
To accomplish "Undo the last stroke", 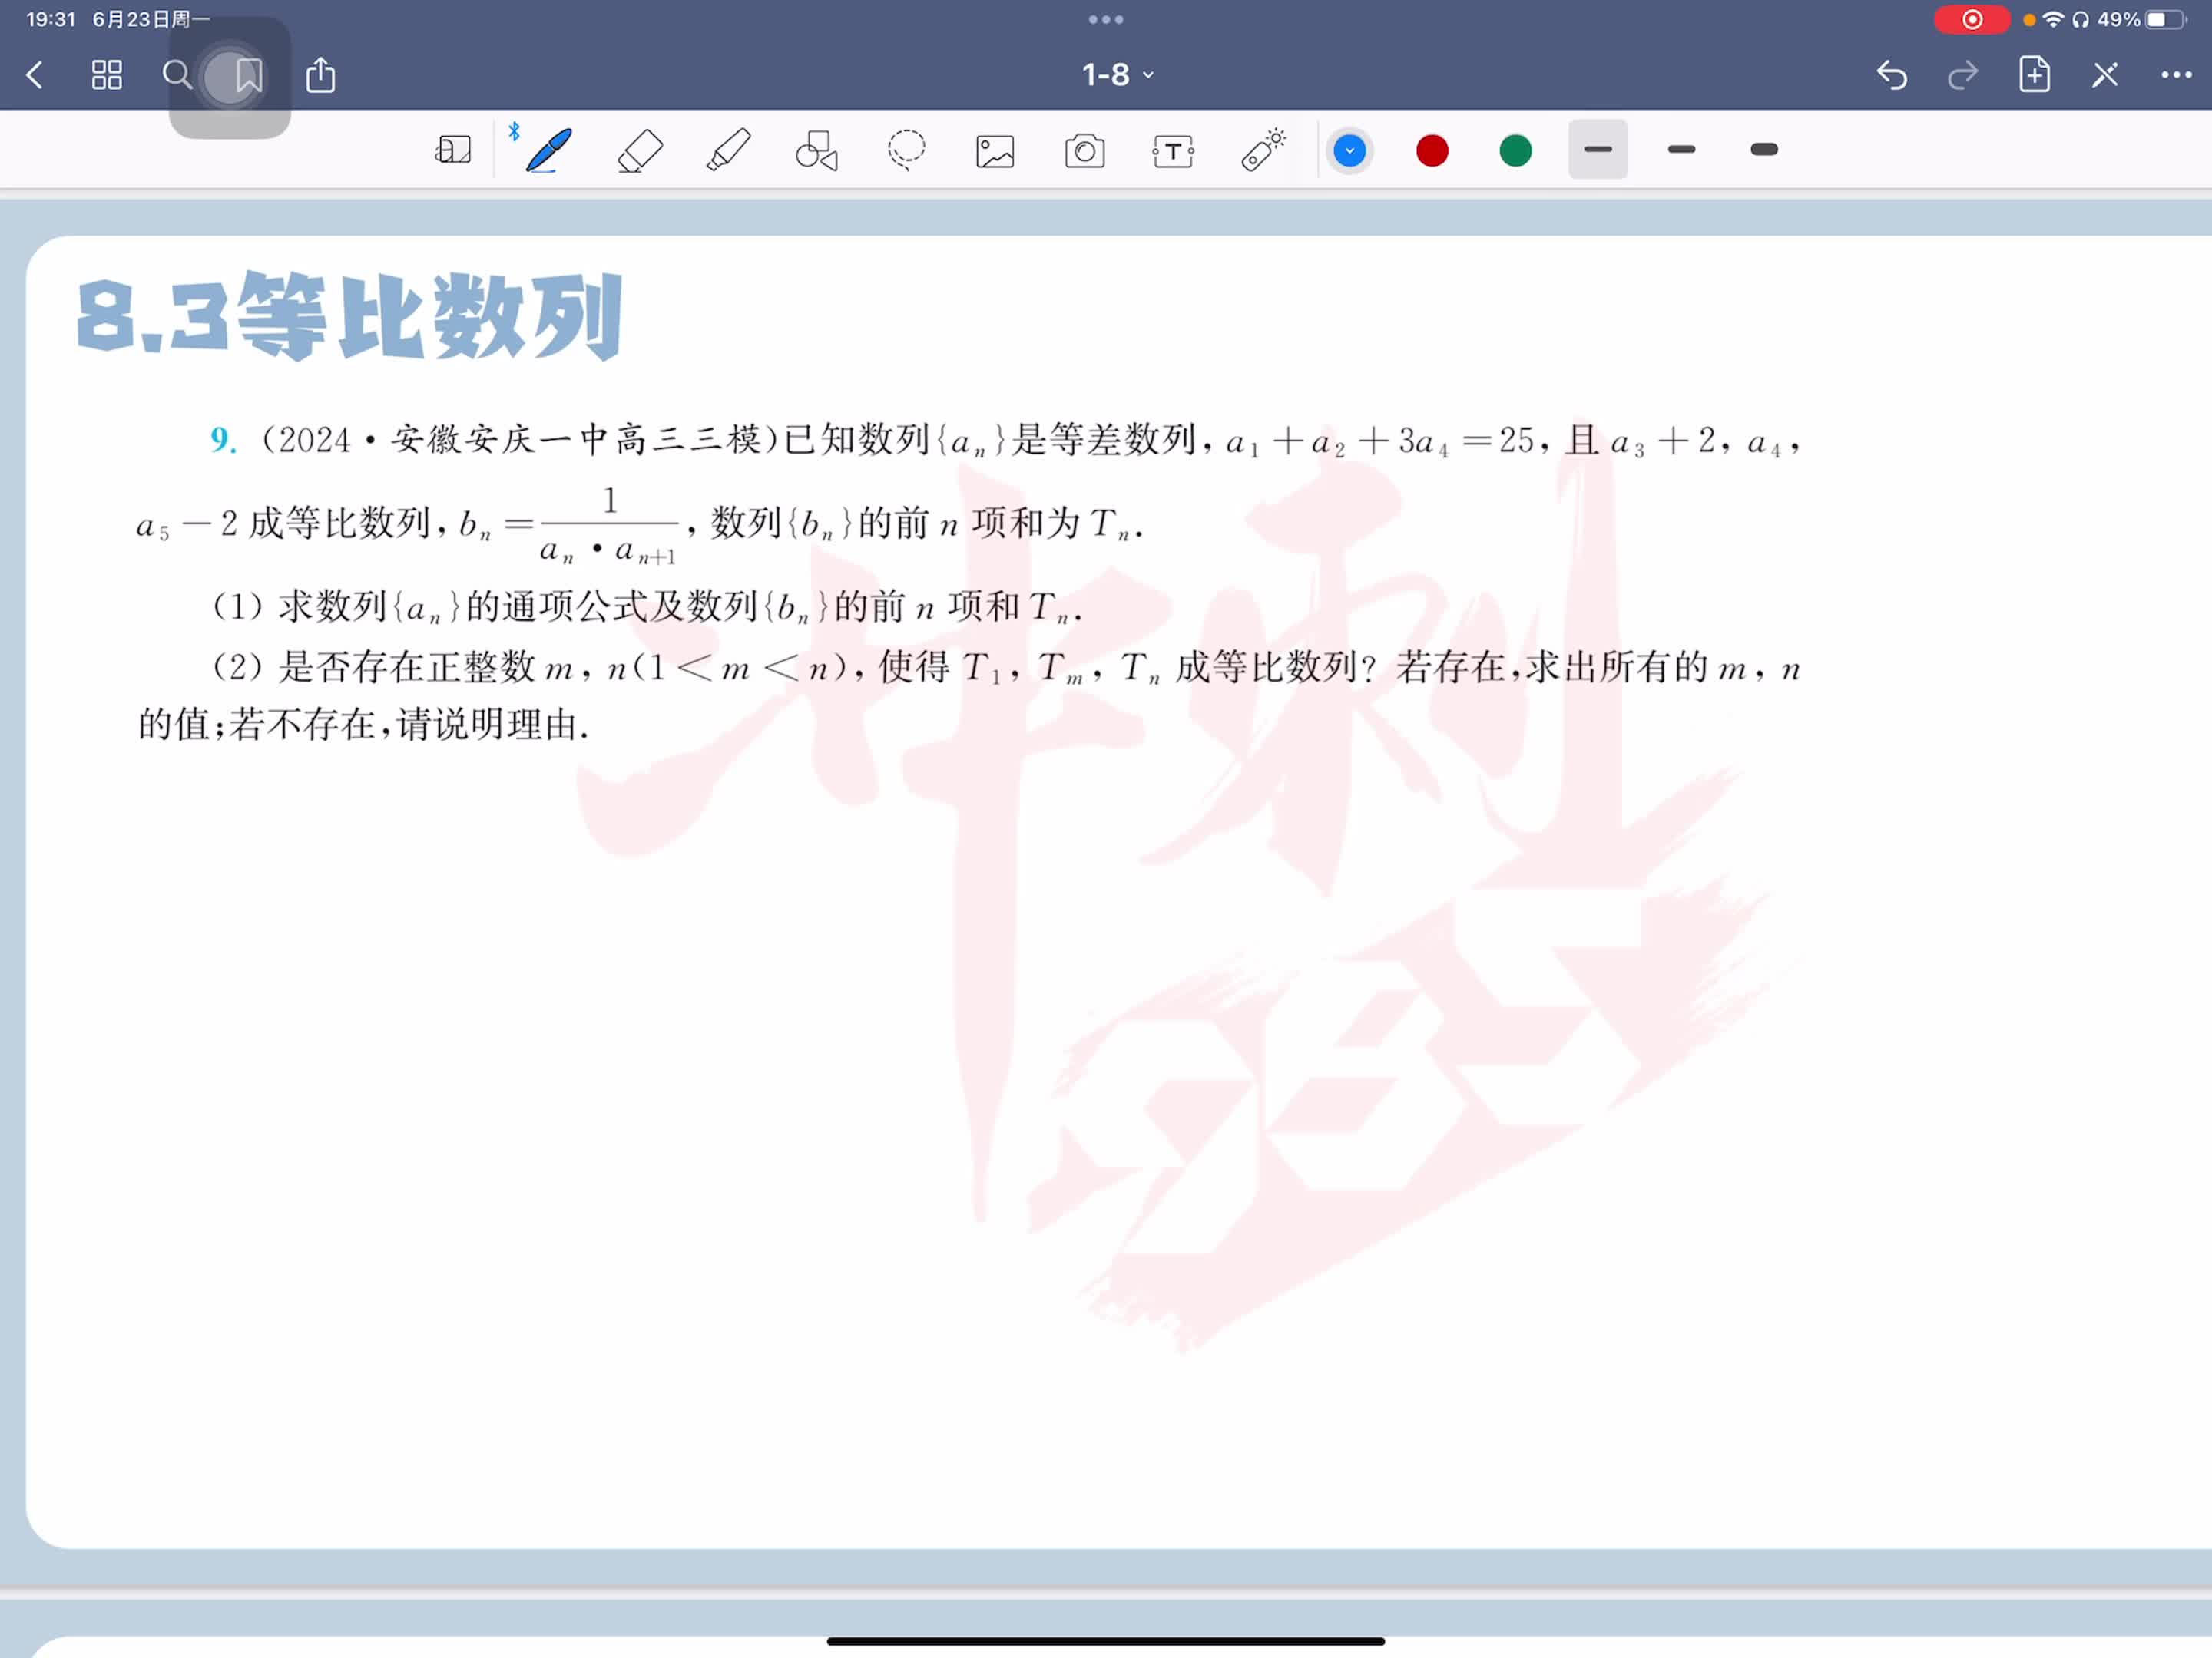I will [x=1891, y=75].
